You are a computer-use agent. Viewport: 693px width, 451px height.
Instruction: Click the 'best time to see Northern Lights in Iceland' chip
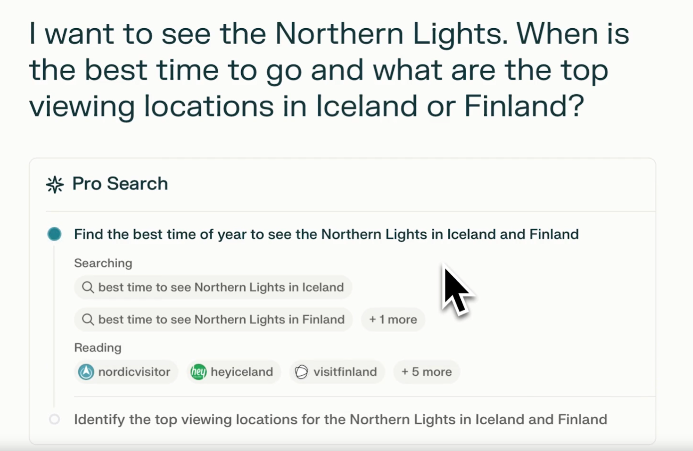coord(213,287)
